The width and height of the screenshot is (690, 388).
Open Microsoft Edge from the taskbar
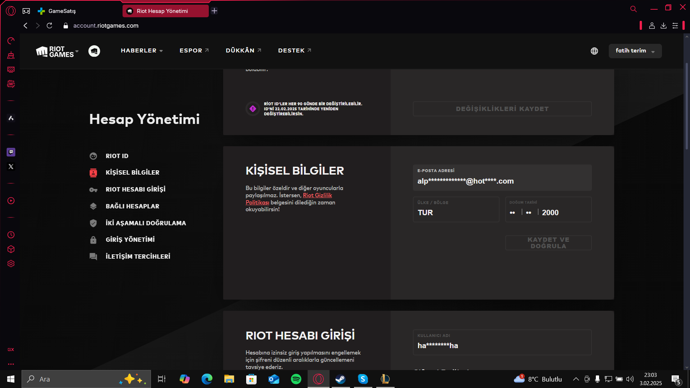[x=207, y=379]
